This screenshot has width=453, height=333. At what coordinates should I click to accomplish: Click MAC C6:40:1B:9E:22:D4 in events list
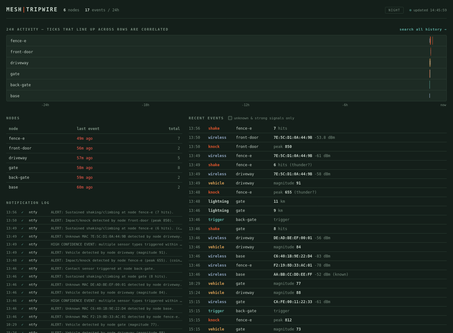tap(293, 256)
